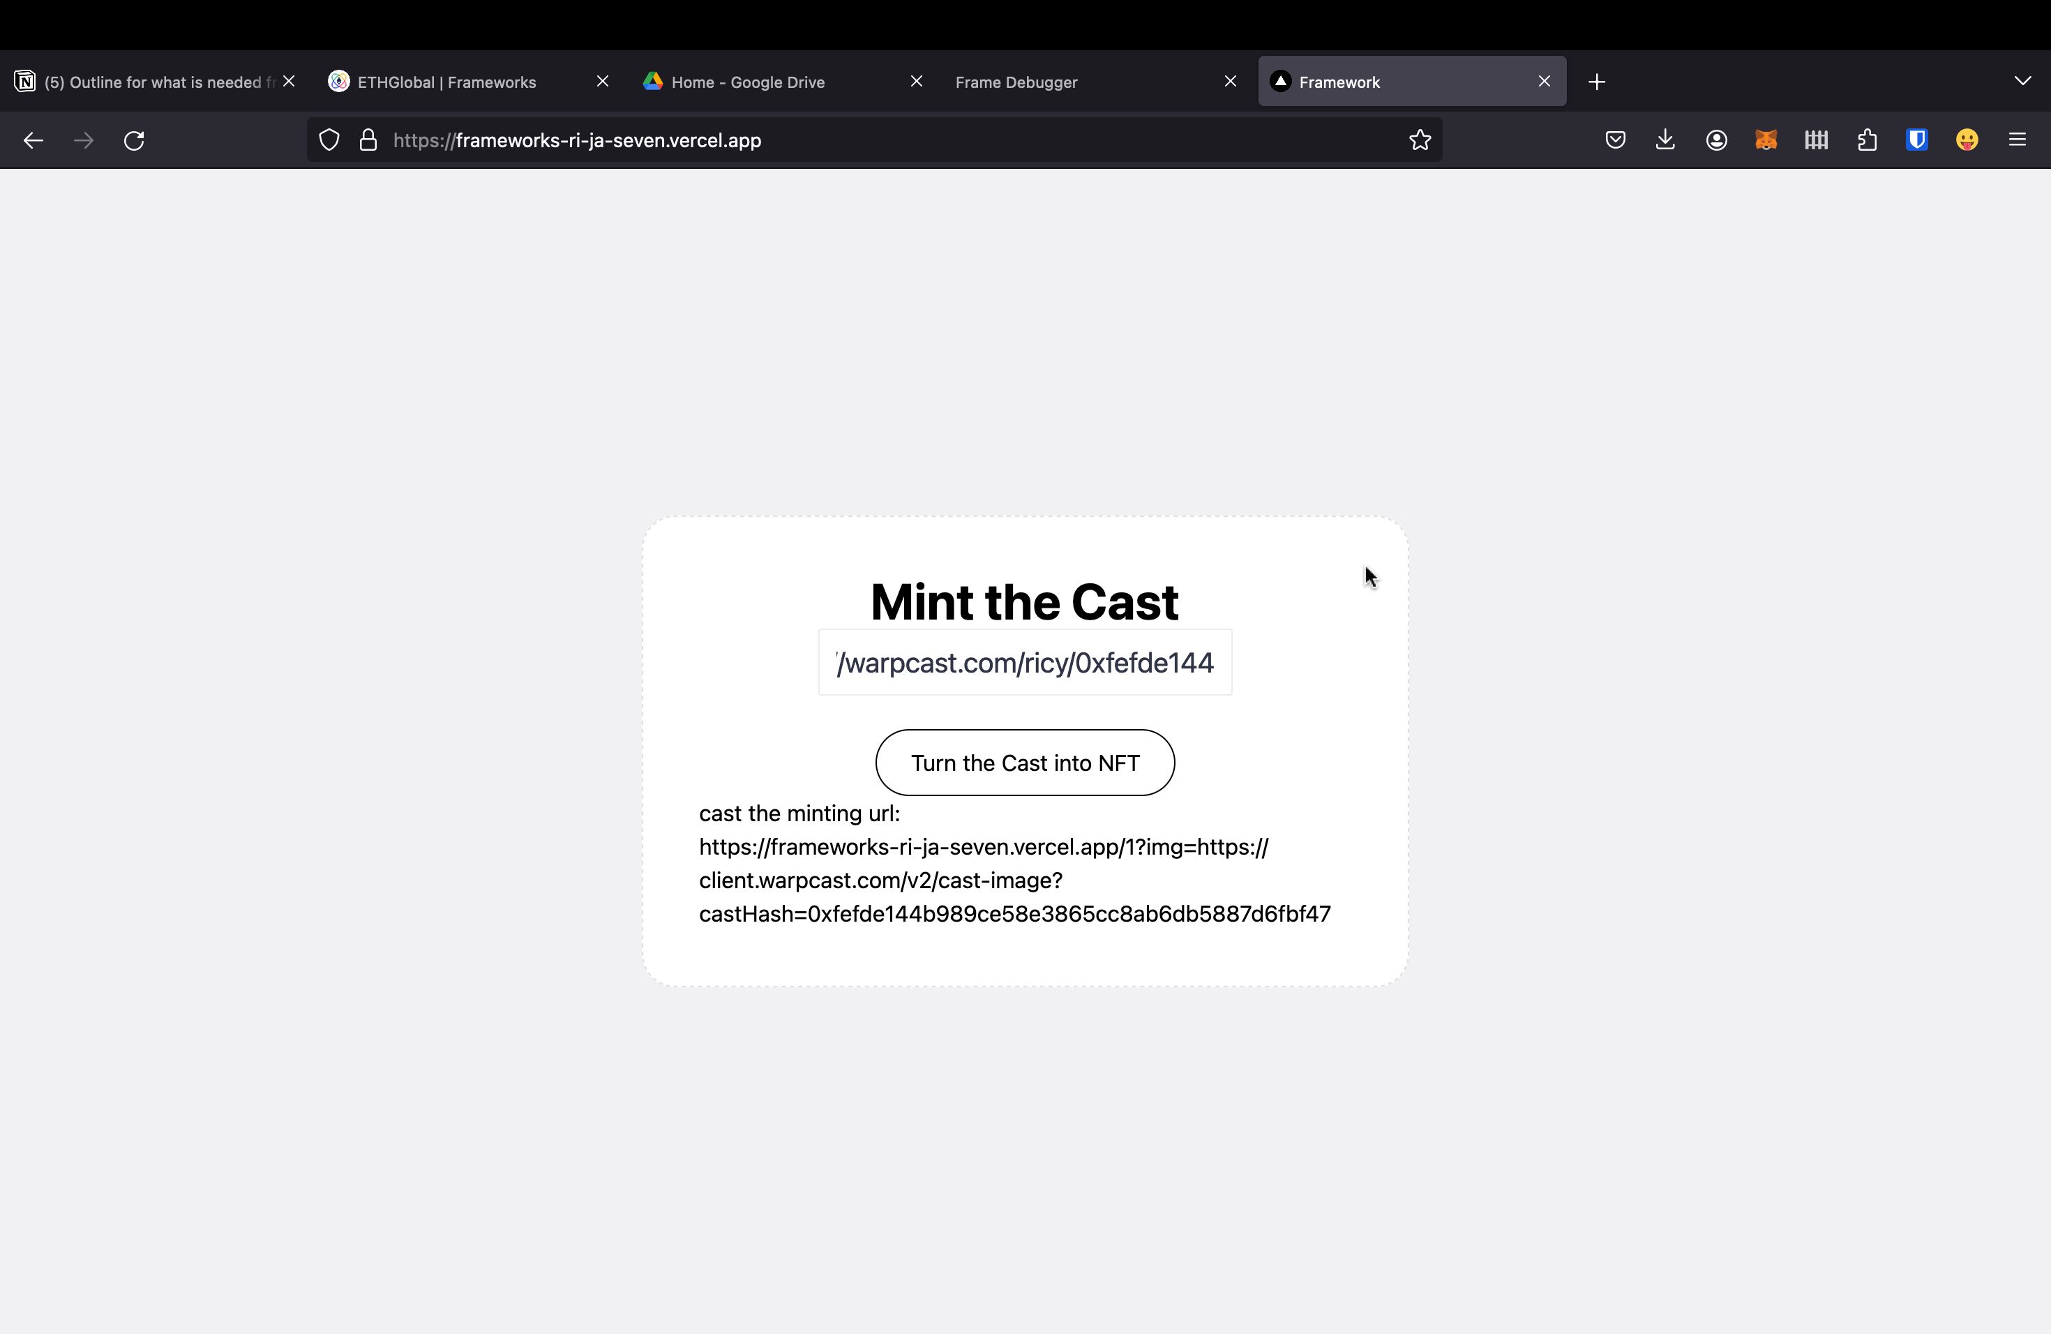Open Save to Pocket icon
This screenshot has width=2051, height=1334.
pyautogui.click(x=1616, y=140)
